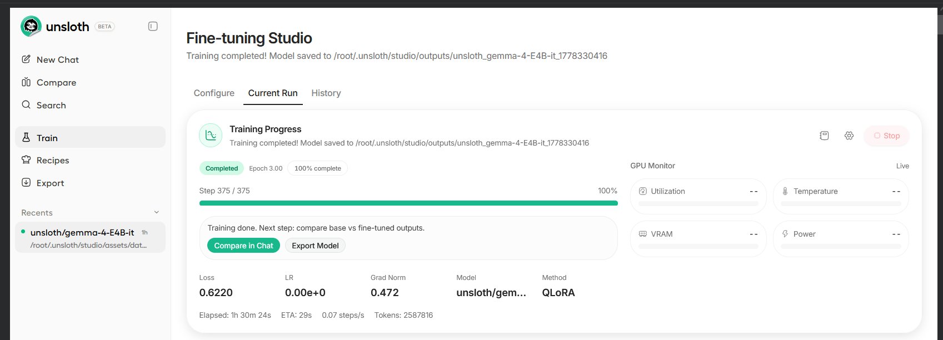Screen dimensions: 943x340
Task: Collapse the Recents section chevron
Action: pyautogui.click(x=156, y=212)
